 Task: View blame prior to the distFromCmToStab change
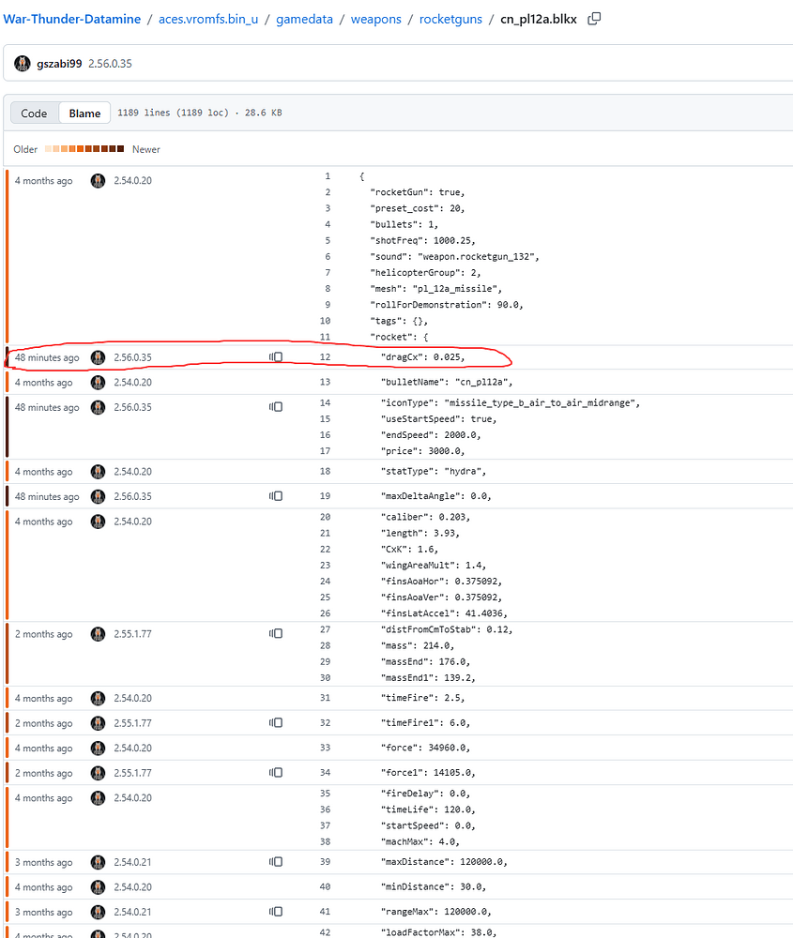(276, 633)
